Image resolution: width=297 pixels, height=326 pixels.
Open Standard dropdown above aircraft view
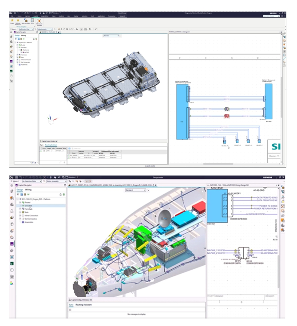[135, 190]
